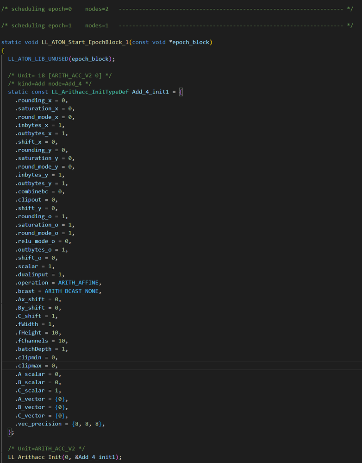Click the .dualinput field name

pos(31,274)
